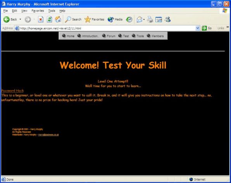Click the 'Level One Attempt!!' text
Viewport: 231px width, 183px height.
[x=113, y=81]
